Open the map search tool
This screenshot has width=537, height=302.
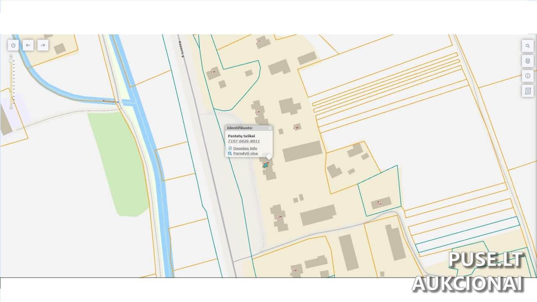tap(527, 46)
